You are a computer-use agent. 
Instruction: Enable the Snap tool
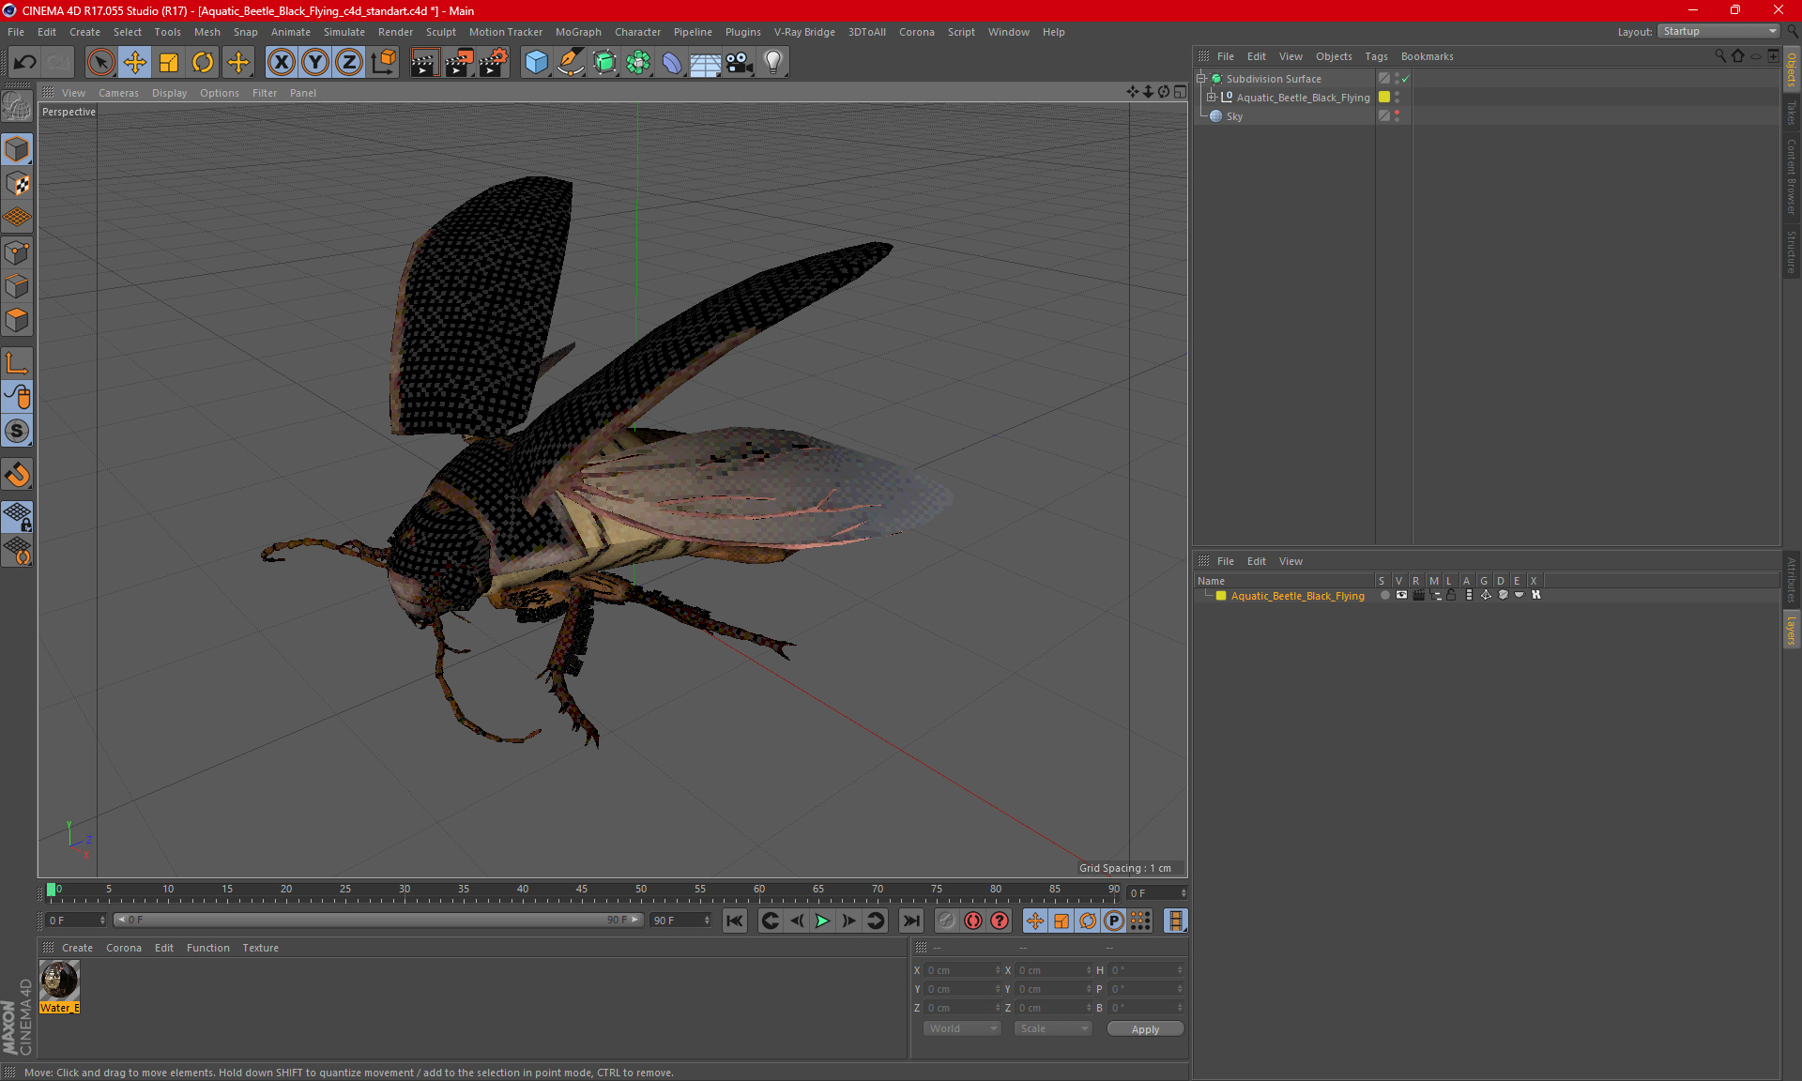click(17, 475)
